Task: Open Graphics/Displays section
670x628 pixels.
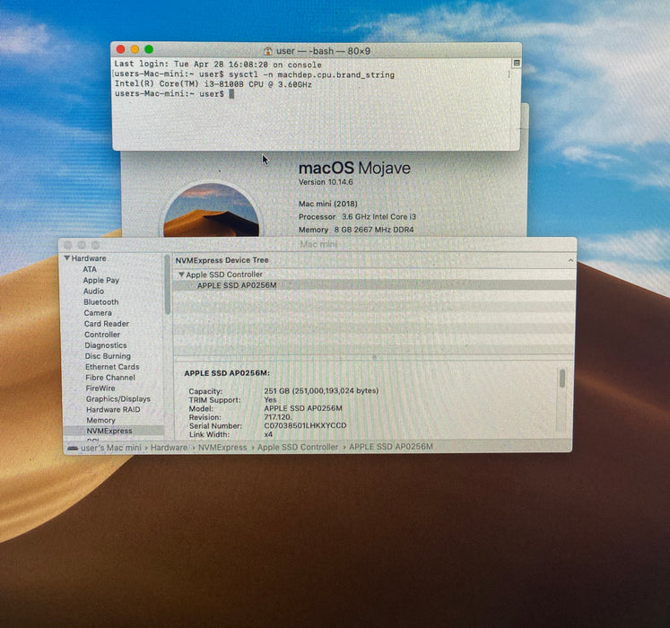Action: pos(118,399)
